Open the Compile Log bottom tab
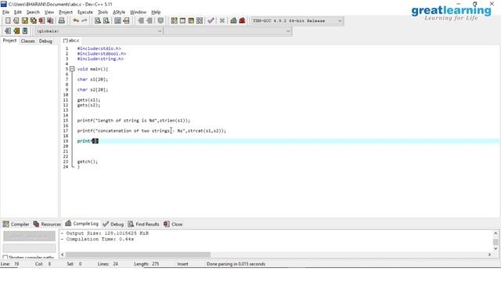This screenshot has height=282, width=501. [x=81, y=223]
